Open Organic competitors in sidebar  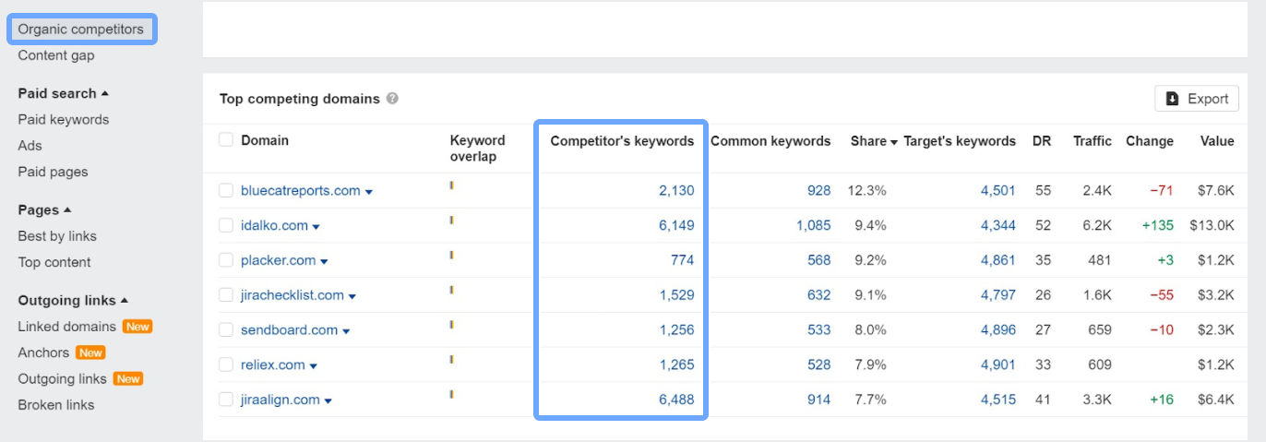[x=81, y=30]
